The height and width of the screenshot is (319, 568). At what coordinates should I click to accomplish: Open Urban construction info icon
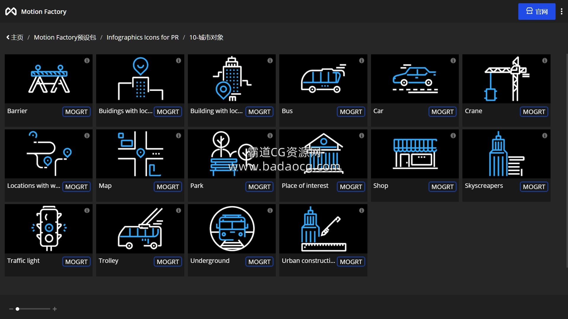(362, 211)
